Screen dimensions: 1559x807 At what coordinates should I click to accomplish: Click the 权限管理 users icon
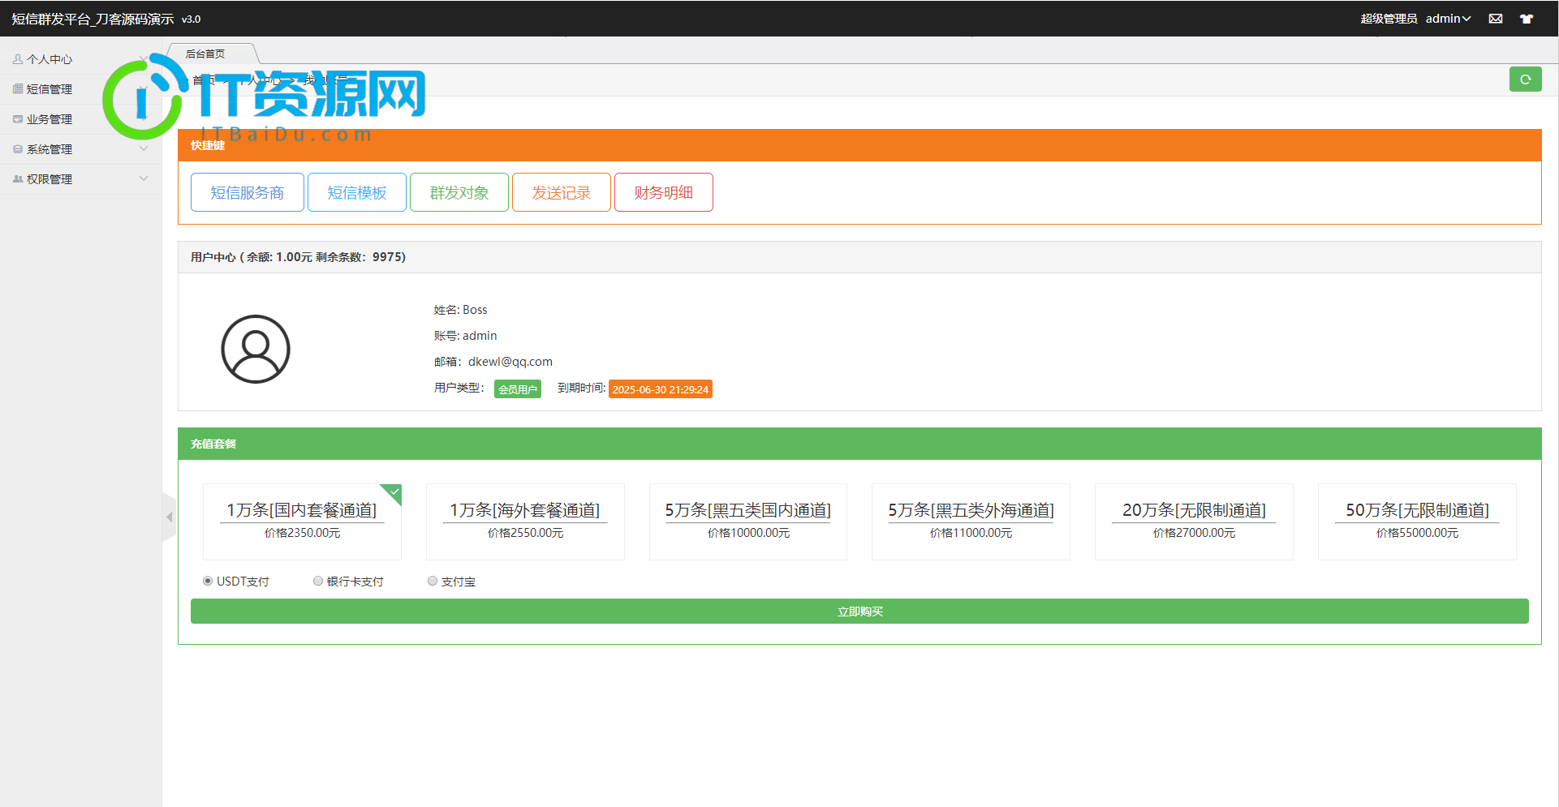coord(18,179)
